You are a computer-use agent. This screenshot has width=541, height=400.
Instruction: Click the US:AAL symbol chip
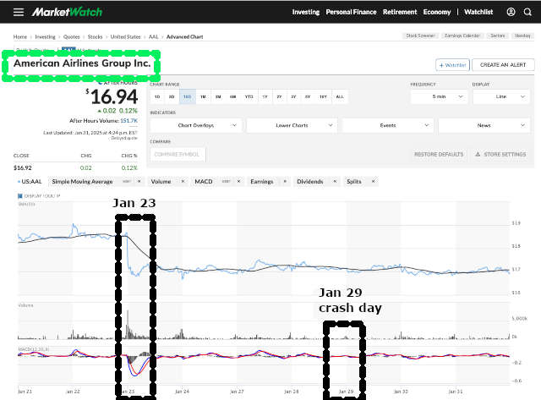pos(30,181)
